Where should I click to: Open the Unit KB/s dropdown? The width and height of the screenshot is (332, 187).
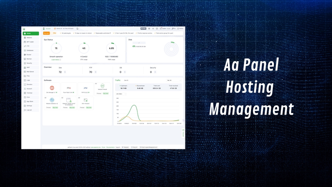coord(121,93)
